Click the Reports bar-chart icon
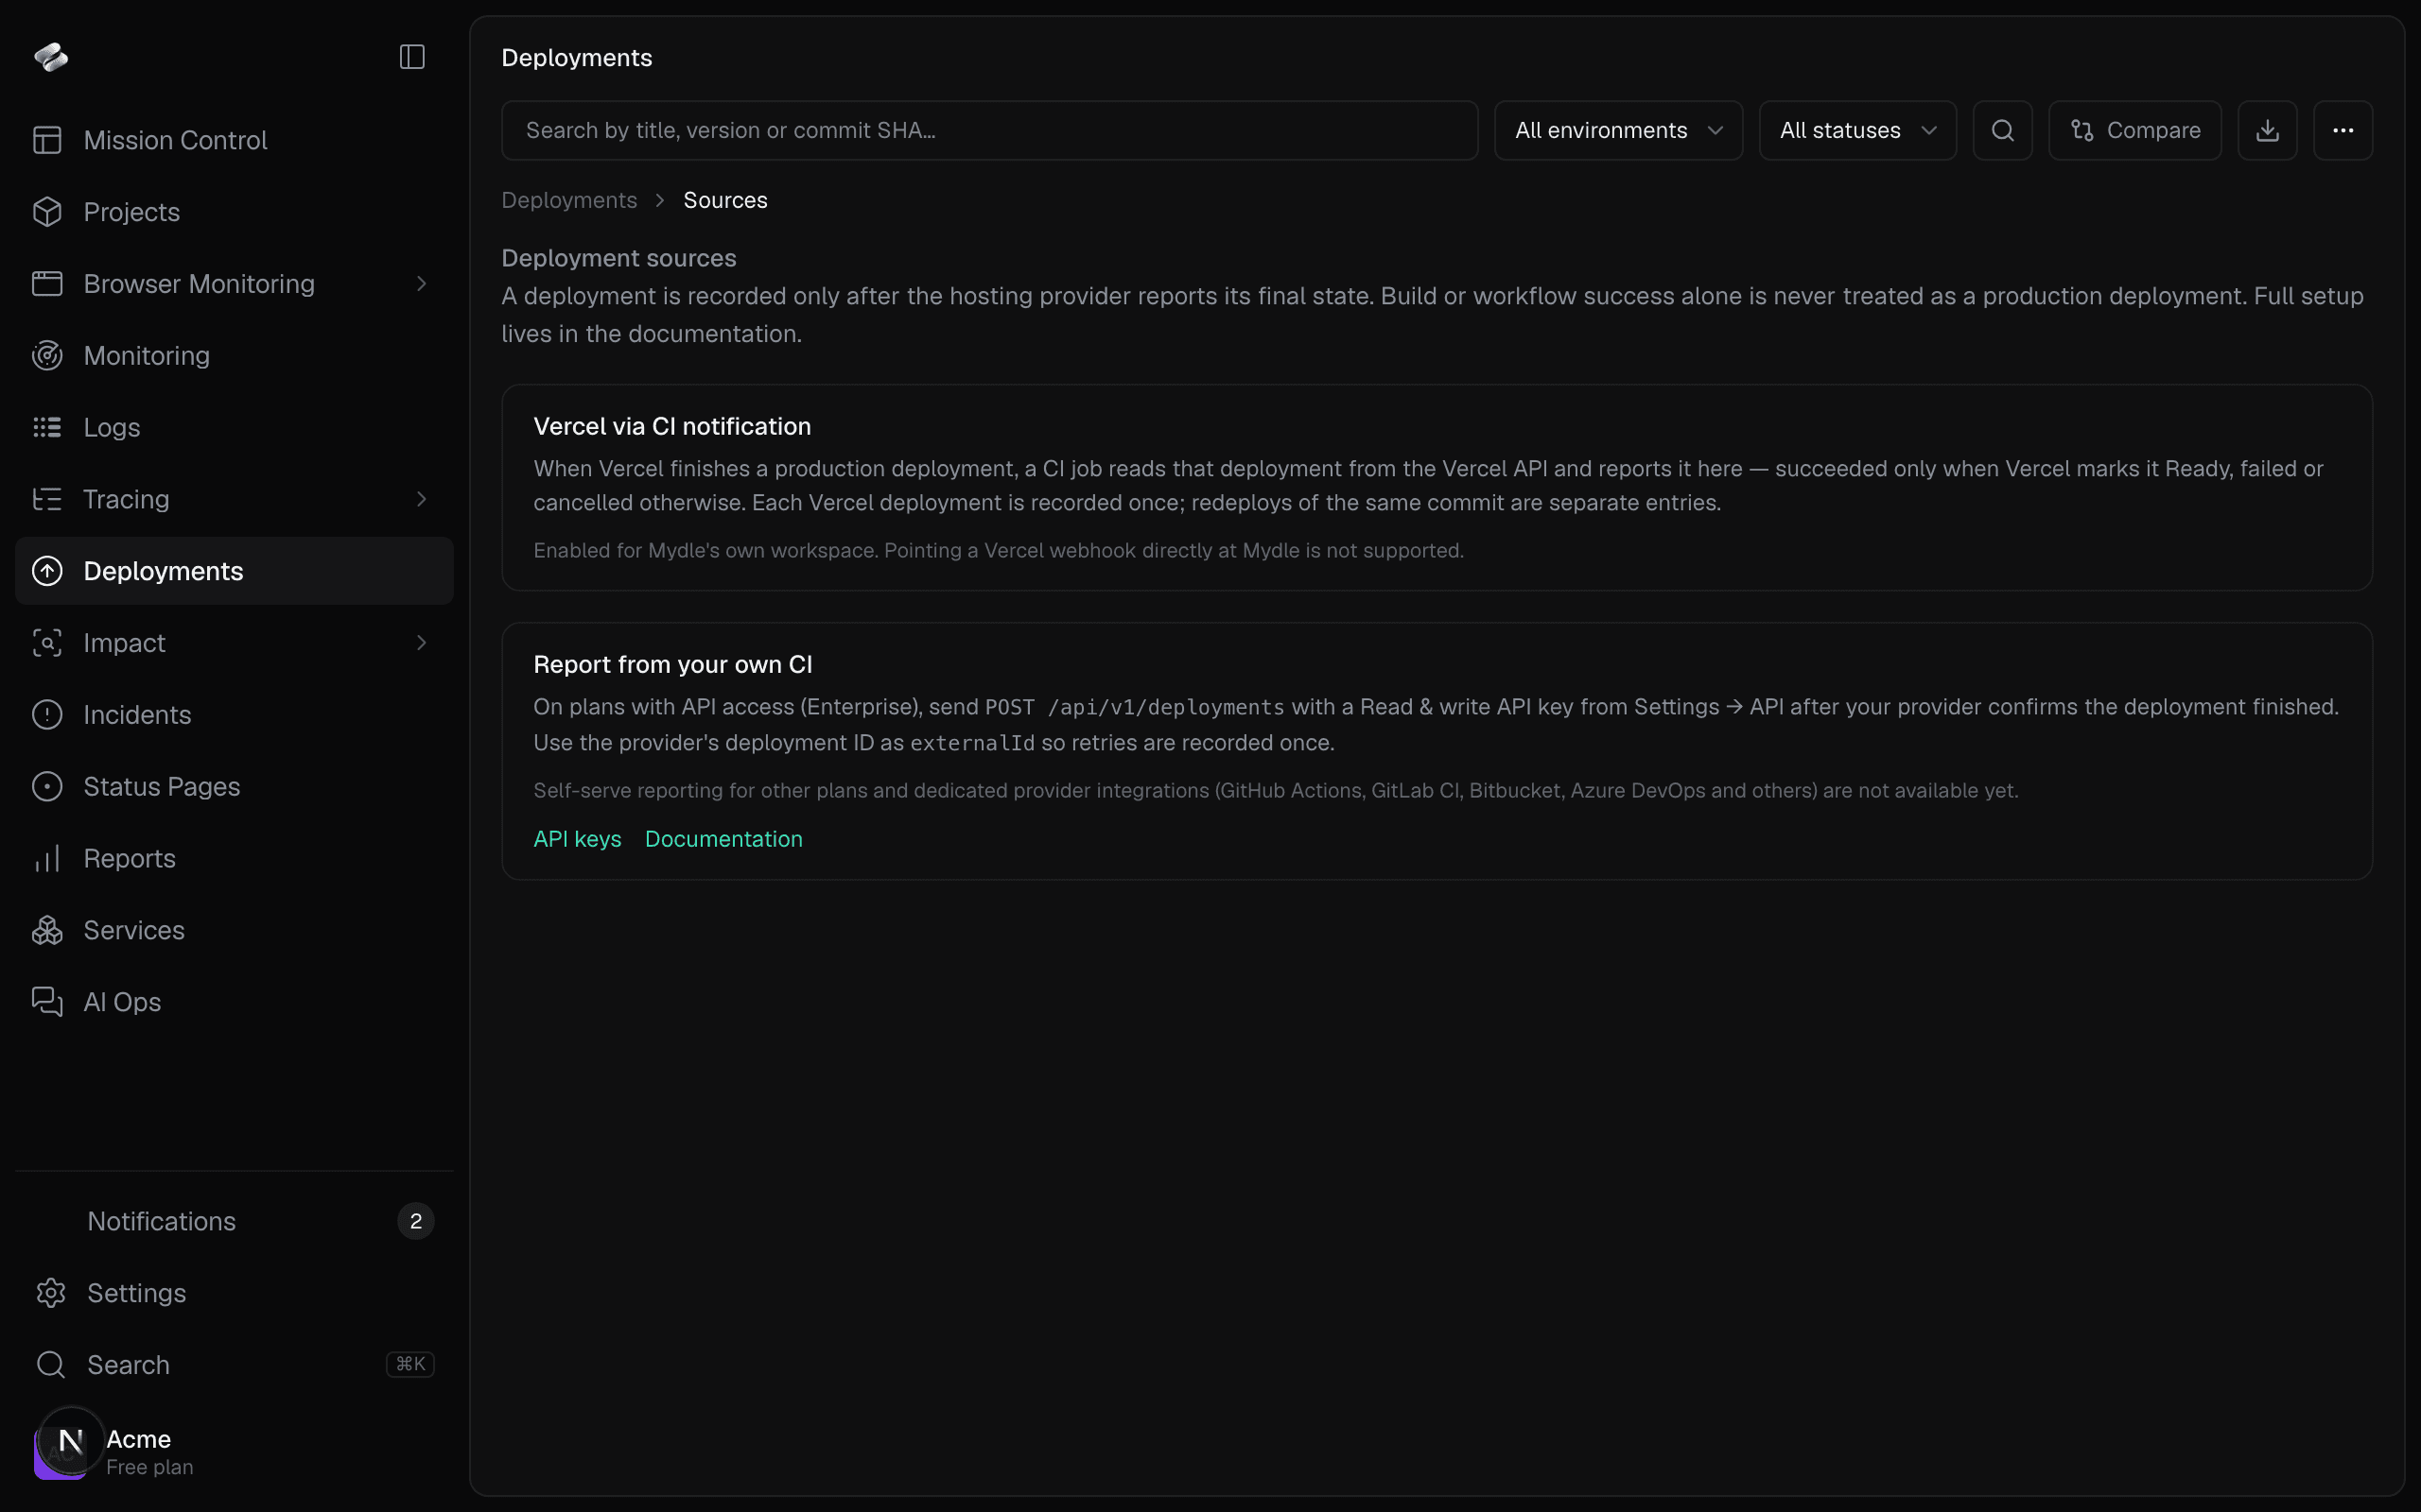The image size is (2421, 1512). [47, 858]
